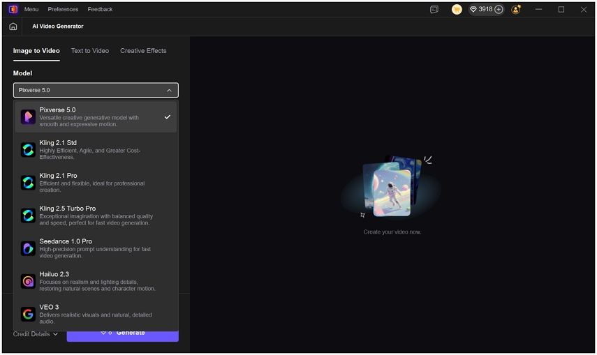Image resolution: width=597 pixels, height=355 pixels.
Task: Open the user account profile icon
Action: (x=516, y=10)
